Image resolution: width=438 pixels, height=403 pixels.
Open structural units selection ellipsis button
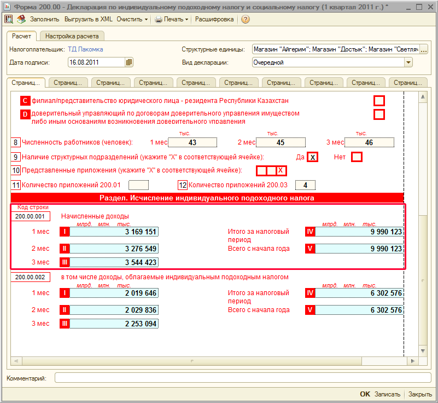(423, 49)
